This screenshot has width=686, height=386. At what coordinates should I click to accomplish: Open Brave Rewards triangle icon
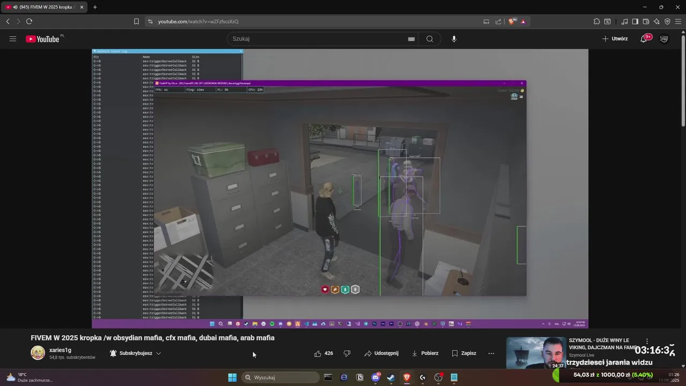coord(523,21)
